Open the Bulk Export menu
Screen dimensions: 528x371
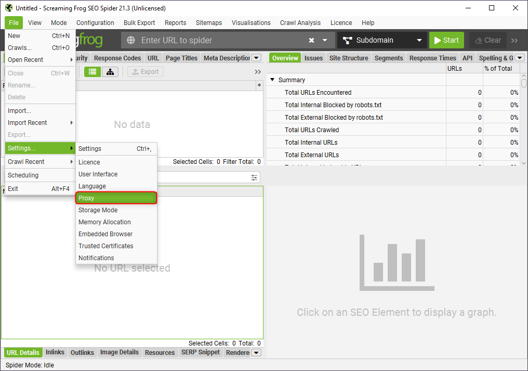click(139, 22)
